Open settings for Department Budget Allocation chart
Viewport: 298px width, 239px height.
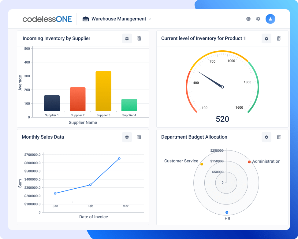click(x=266, y=137)
